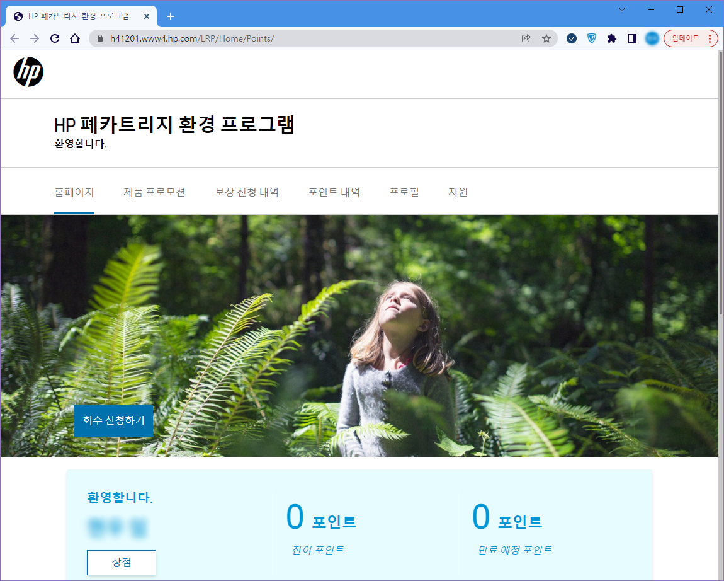
Task: Click the browser forward arrow
Action: (x=35, y=38)
